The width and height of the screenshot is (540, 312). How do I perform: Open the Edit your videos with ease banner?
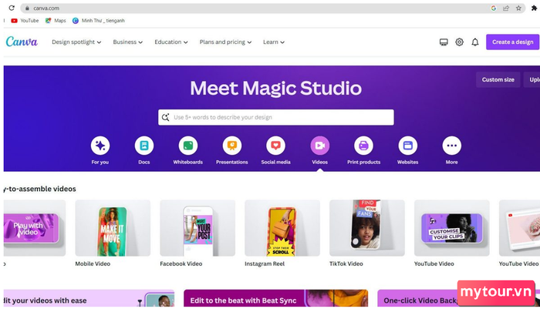[x=89, y=298]
